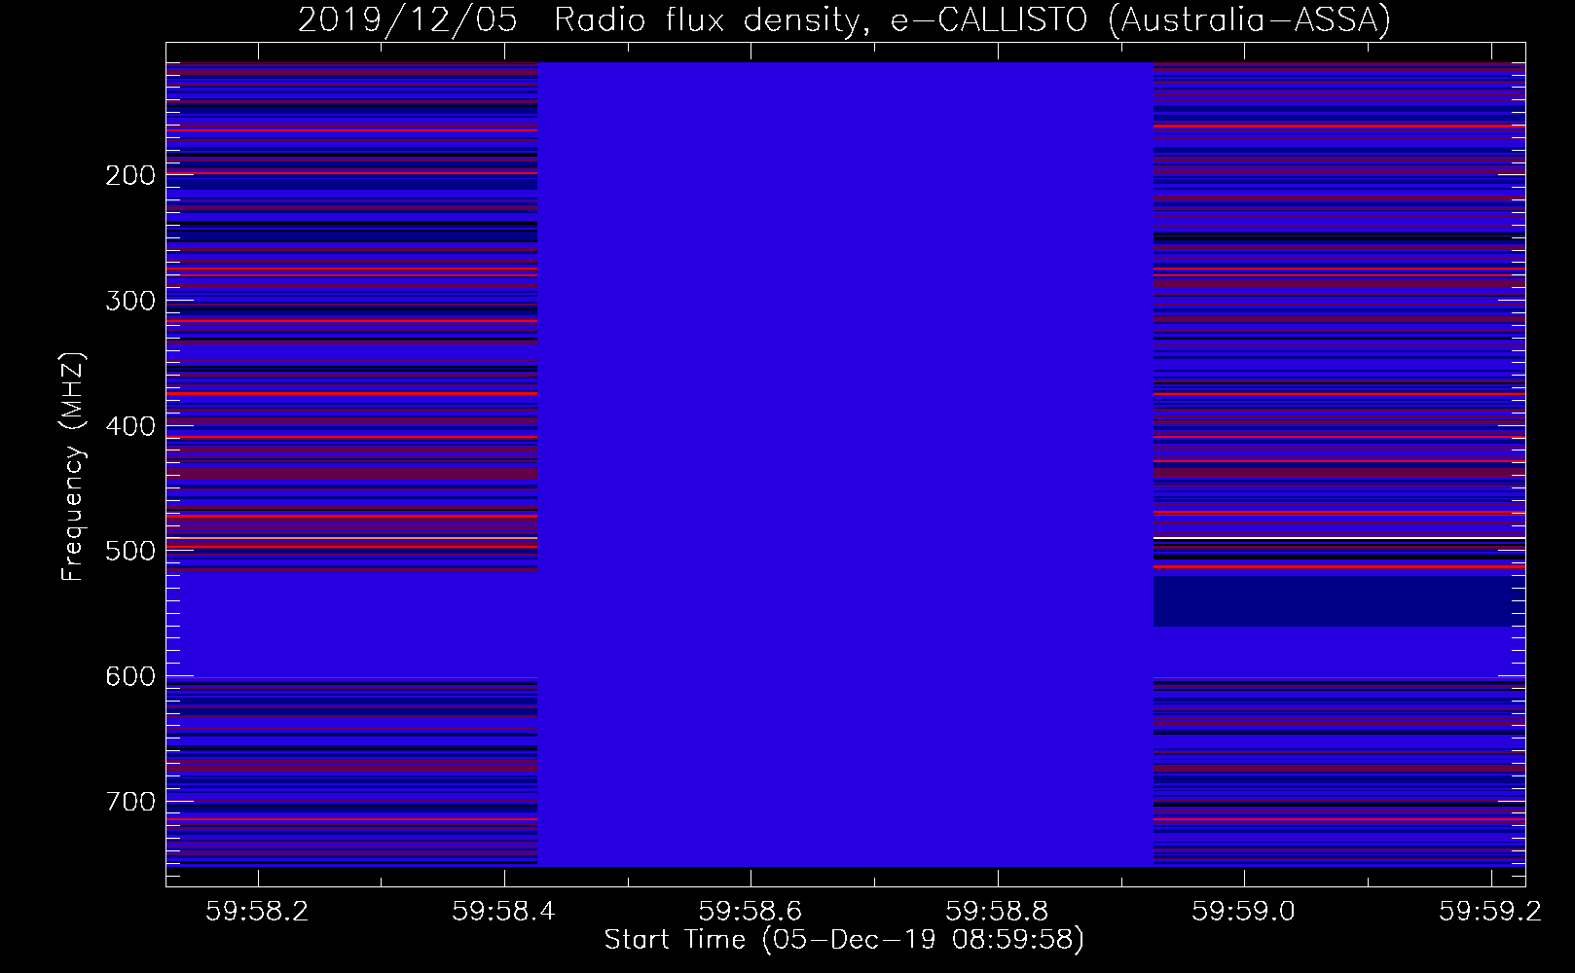This screenshot has width=1575, height=973.
Task: Select the 400 frequency tick label
Action: coord(130,426)
